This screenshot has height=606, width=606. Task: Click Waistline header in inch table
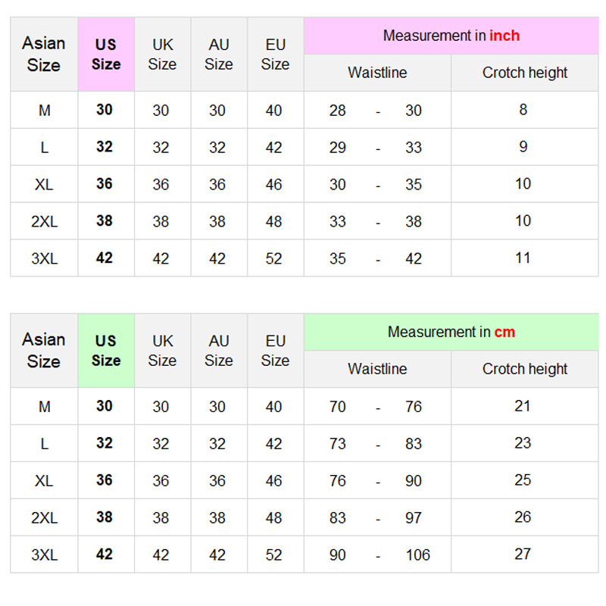(377, 73)
